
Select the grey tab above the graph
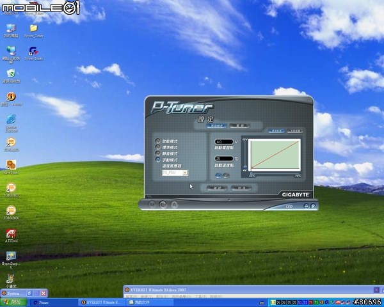295,130
